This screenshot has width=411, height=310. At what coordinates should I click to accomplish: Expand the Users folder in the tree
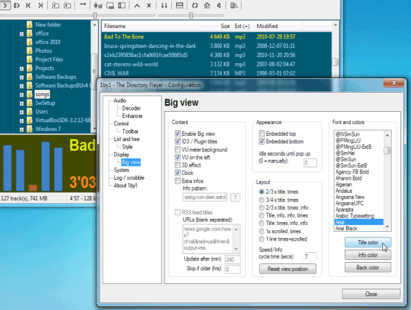[22, 111]
